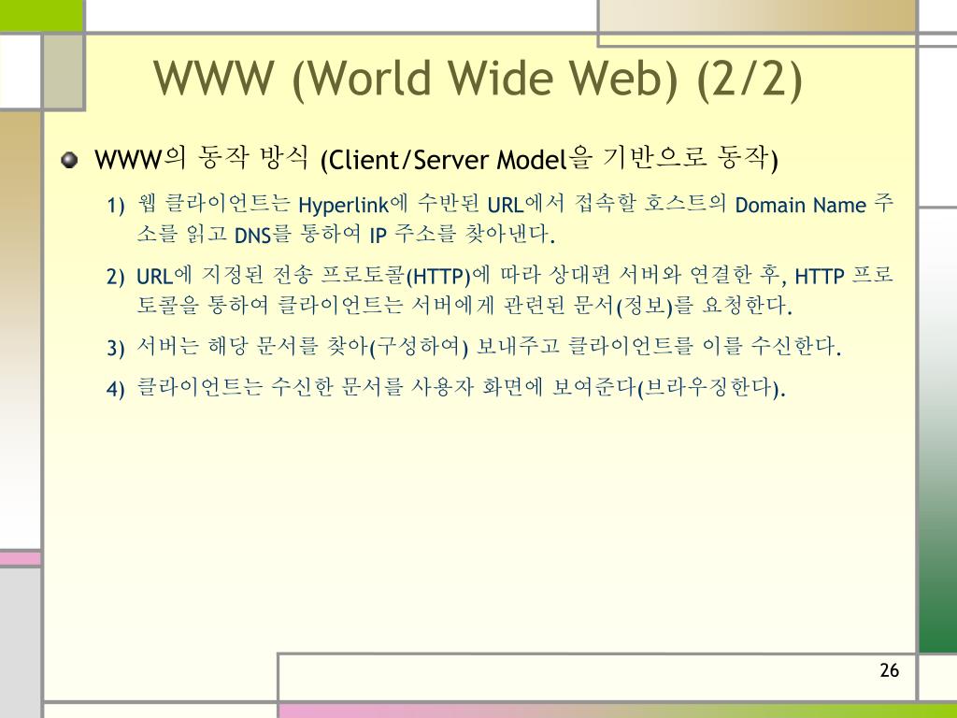Select list number '3)'
Image resolution: width=957 pixels, height=718 pixels.
click(115, 348)
